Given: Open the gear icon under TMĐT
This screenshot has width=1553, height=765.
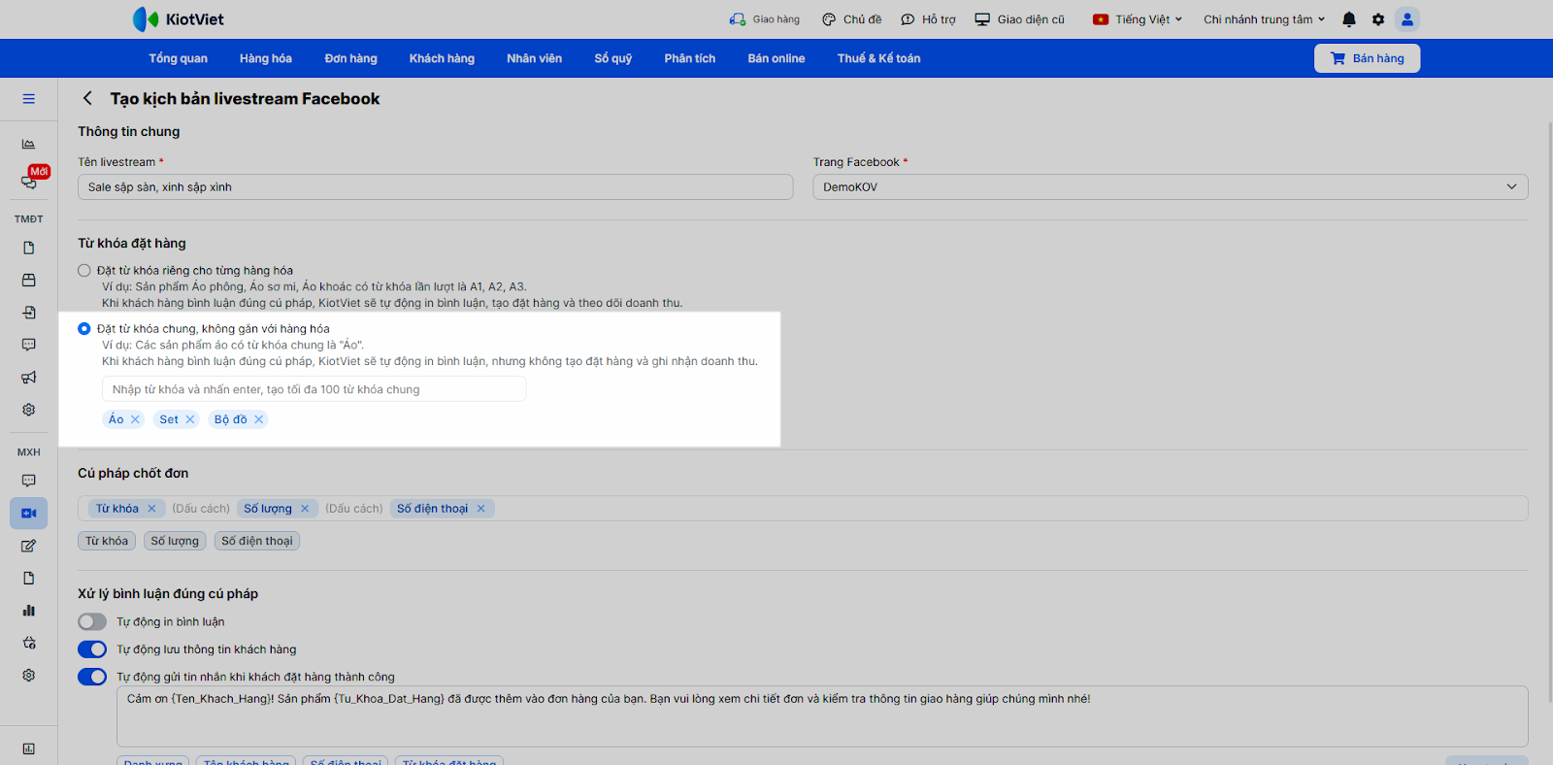Looking at the screenshot, I should (x=29, y=410).
